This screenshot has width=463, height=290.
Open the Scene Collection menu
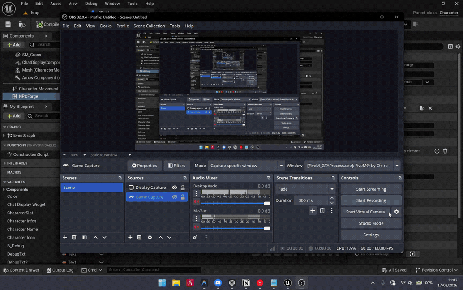point(149,26)
